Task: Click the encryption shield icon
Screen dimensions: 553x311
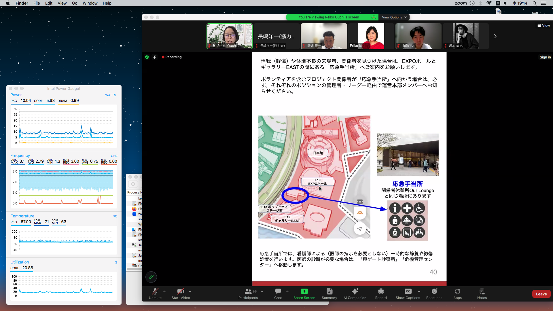Action: (147, 57)
